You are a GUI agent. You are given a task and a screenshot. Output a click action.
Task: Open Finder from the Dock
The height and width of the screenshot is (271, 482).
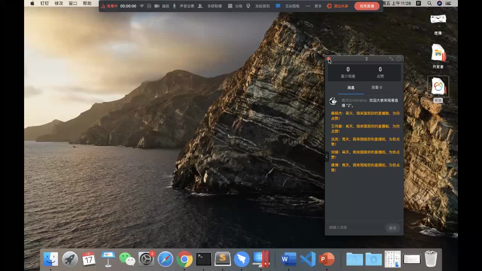(51, 259)
